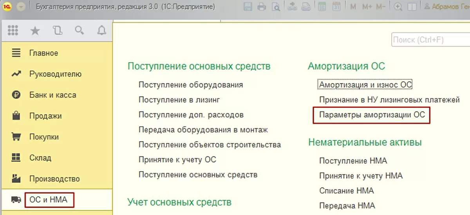
Task: Click the chart icon next to Руководителю
Action: [x=16, y=74]
